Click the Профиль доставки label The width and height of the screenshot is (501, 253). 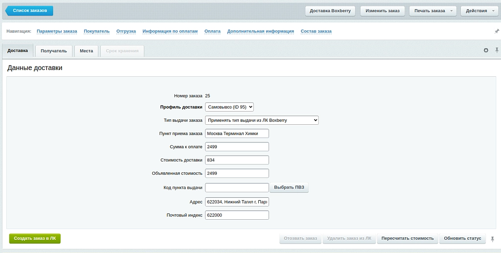pyautogui.click(x=181, y=107)
